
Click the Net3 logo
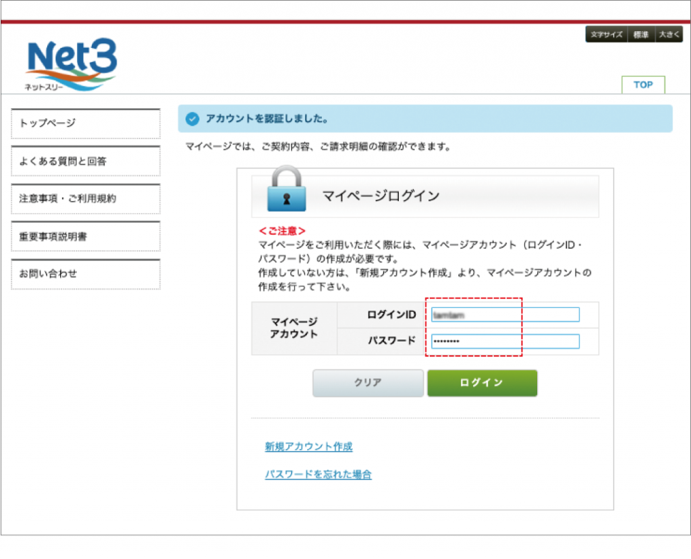pyautogui.click(x=71, y=64)
